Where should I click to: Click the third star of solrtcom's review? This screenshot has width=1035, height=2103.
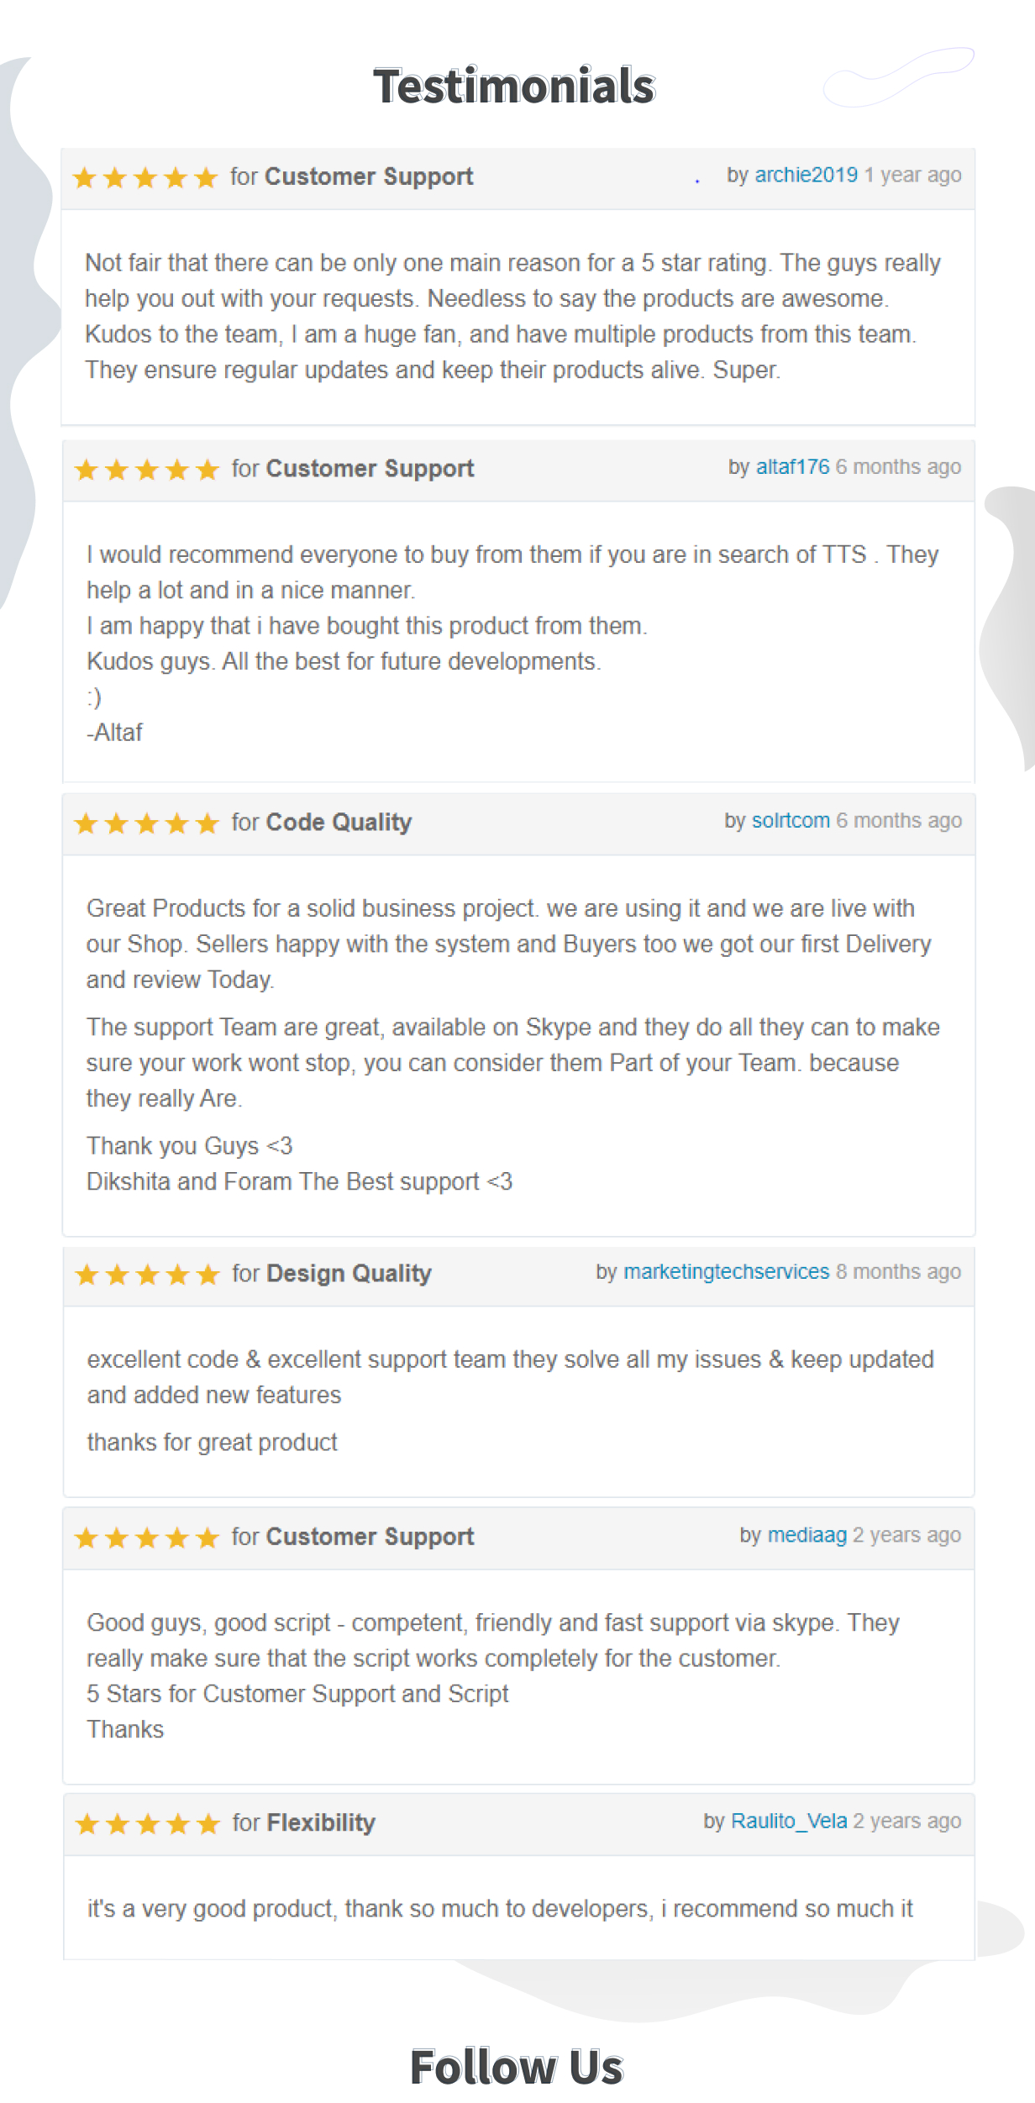tap(147, 823)
